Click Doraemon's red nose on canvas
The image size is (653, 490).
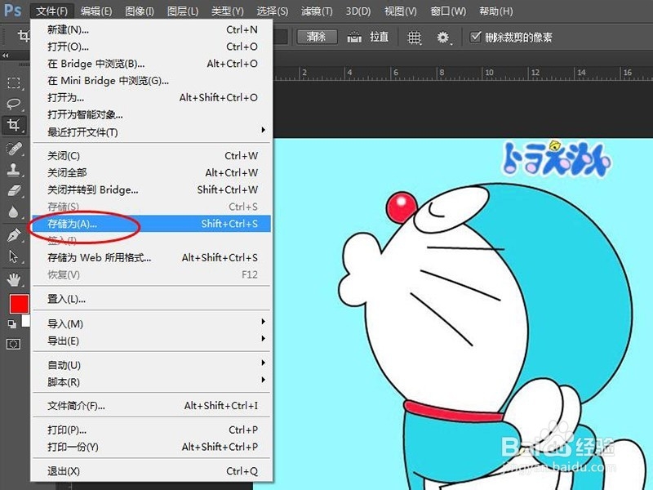tap(402, 207)
